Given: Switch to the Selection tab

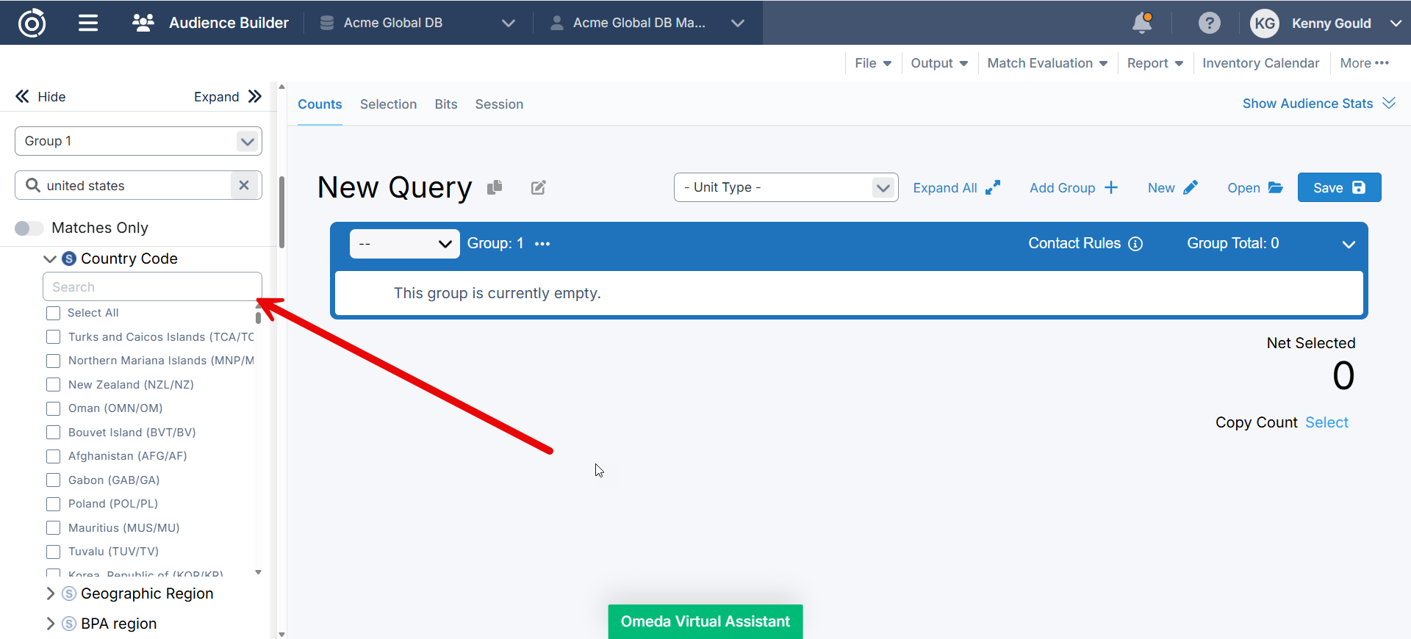Looking at the screenshot, I should click(x=388, y=104).
